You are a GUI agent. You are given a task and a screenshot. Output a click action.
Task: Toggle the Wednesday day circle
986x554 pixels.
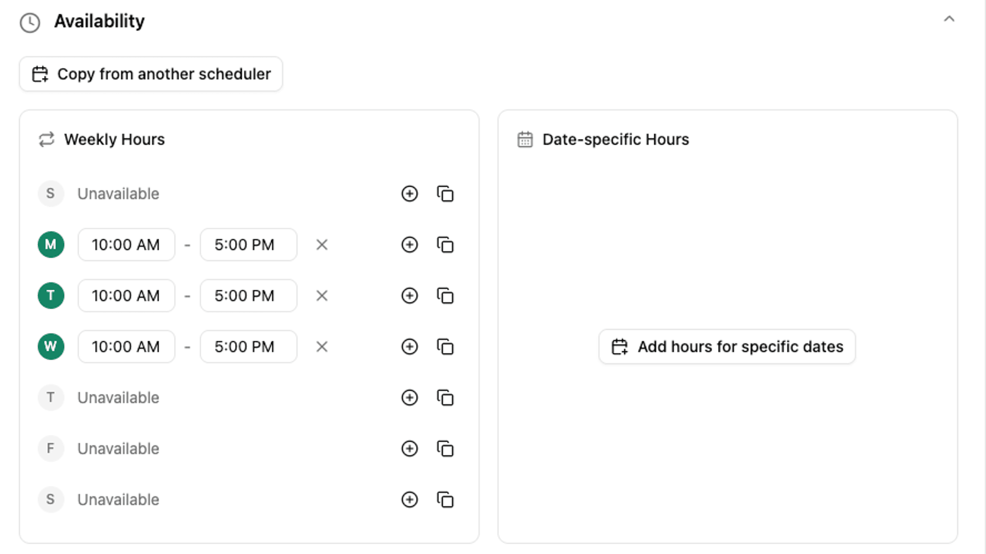click(x=51, y=347)
